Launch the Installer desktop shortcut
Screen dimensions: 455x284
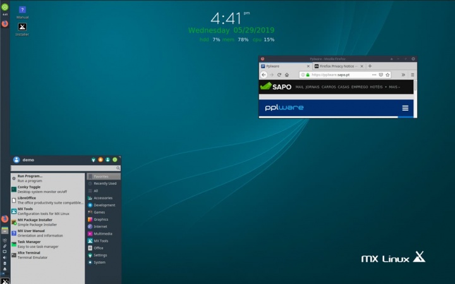point(23,28)
